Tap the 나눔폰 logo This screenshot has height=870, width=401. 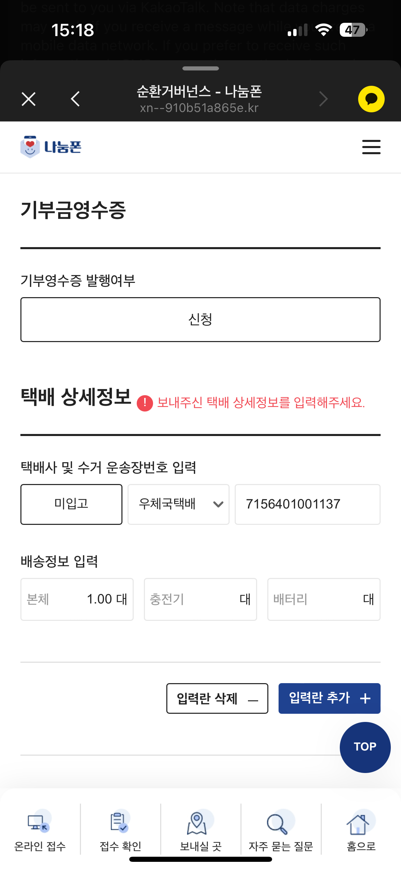[51, 147]
